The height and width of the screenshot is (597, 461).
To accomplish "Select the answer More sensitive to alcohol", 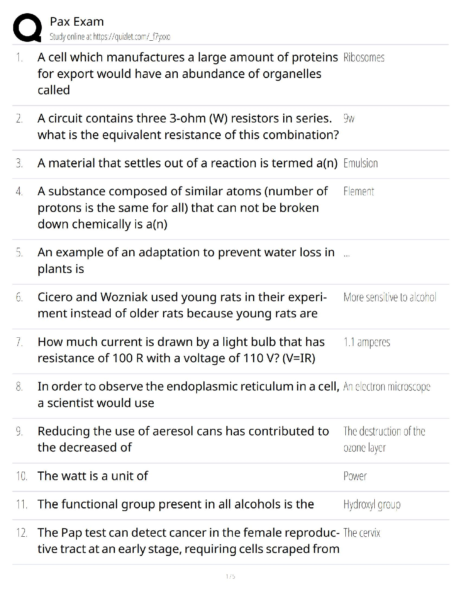I will point(390,297).
